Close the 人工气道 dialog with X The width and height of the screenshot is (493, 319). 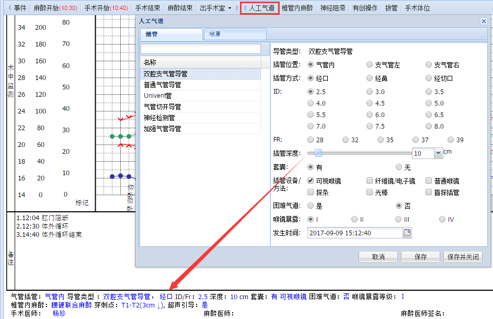[x=484, y=21]
